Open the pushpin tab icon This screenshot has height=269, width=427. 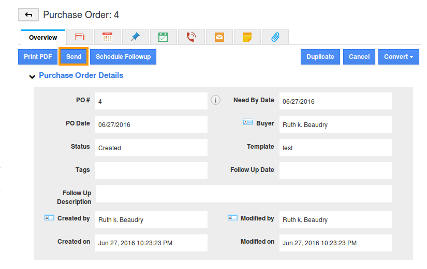[x=135, y=37]
